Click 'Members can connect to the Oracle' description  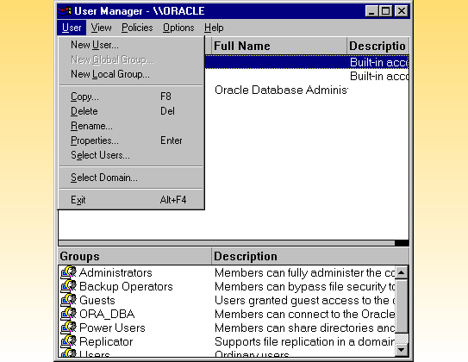[305, 314]
